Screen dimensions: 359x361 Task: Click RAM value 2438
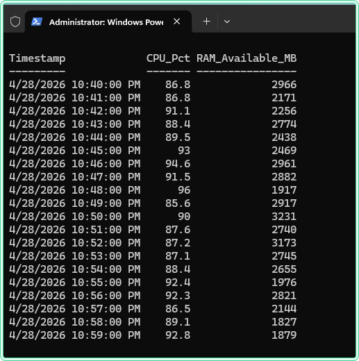point(284,137)
